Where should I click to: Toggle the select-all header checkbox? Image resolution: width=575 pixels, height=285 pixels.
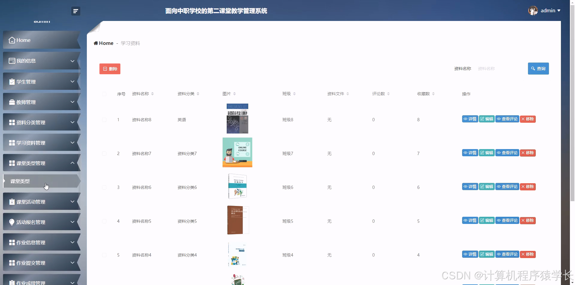[x=104, y=94]
